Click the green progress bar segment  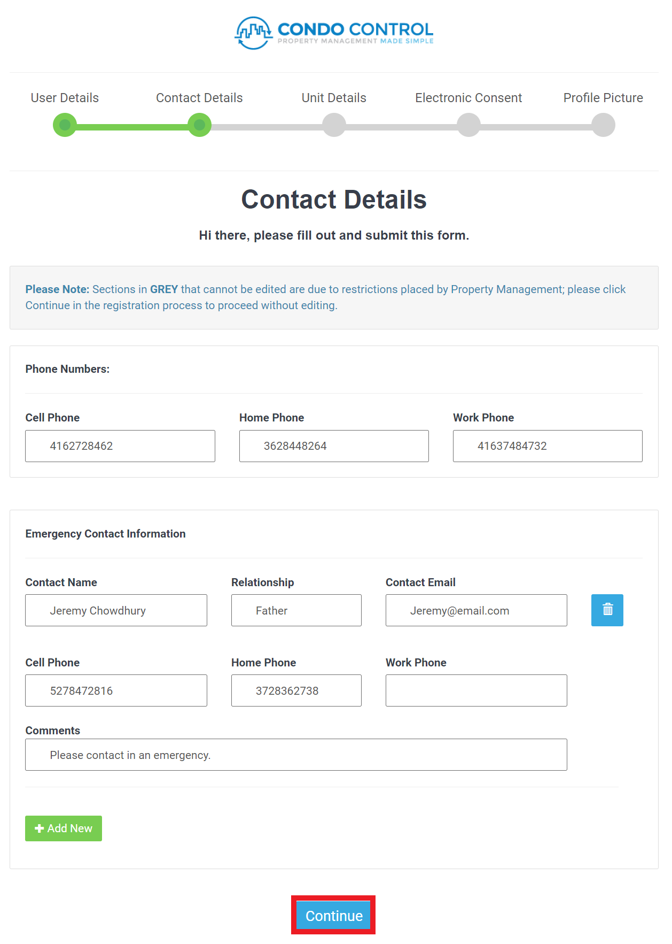pos(131,125)
